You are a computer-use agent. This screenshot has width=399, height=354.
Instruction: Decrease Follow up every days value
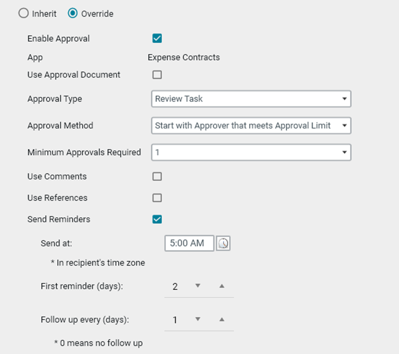[198, 319]
